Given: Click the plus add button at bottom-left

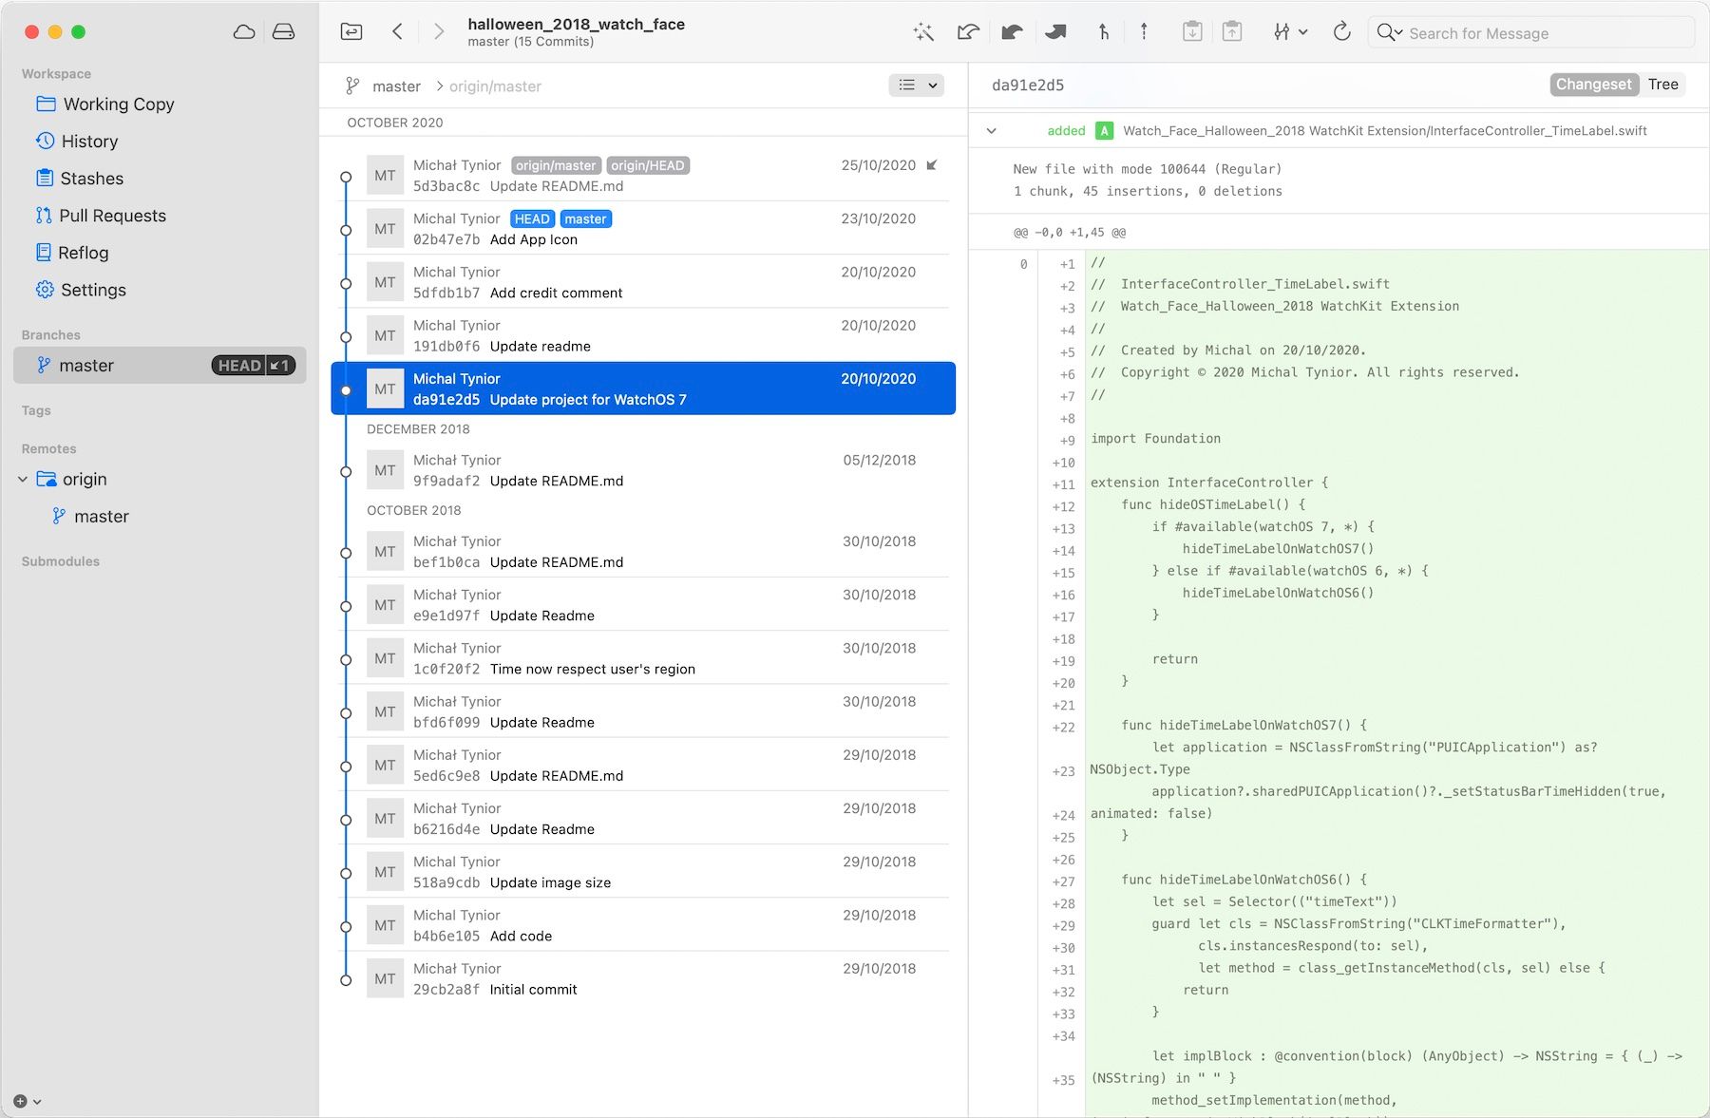Looking at the screenshot, I should (x=20, y=1102).
